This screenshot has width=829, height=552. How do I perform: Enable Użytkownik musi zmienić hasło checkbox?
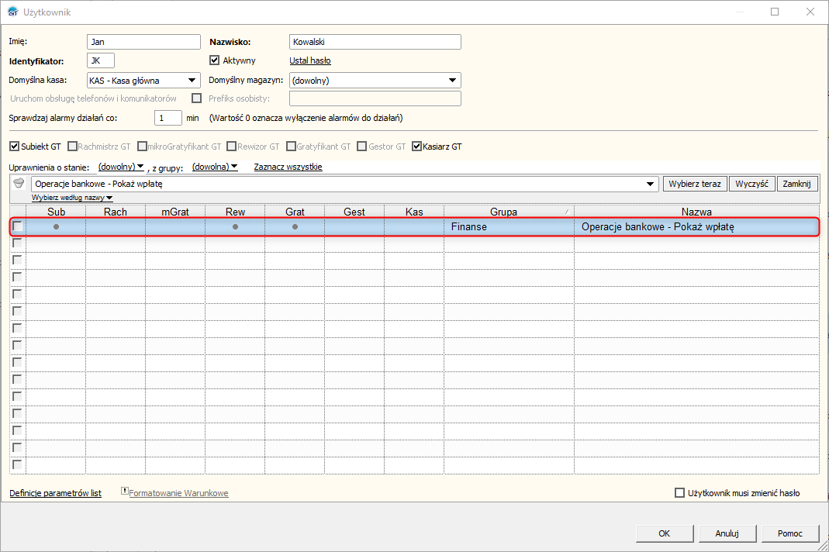(x=680, y=493)
